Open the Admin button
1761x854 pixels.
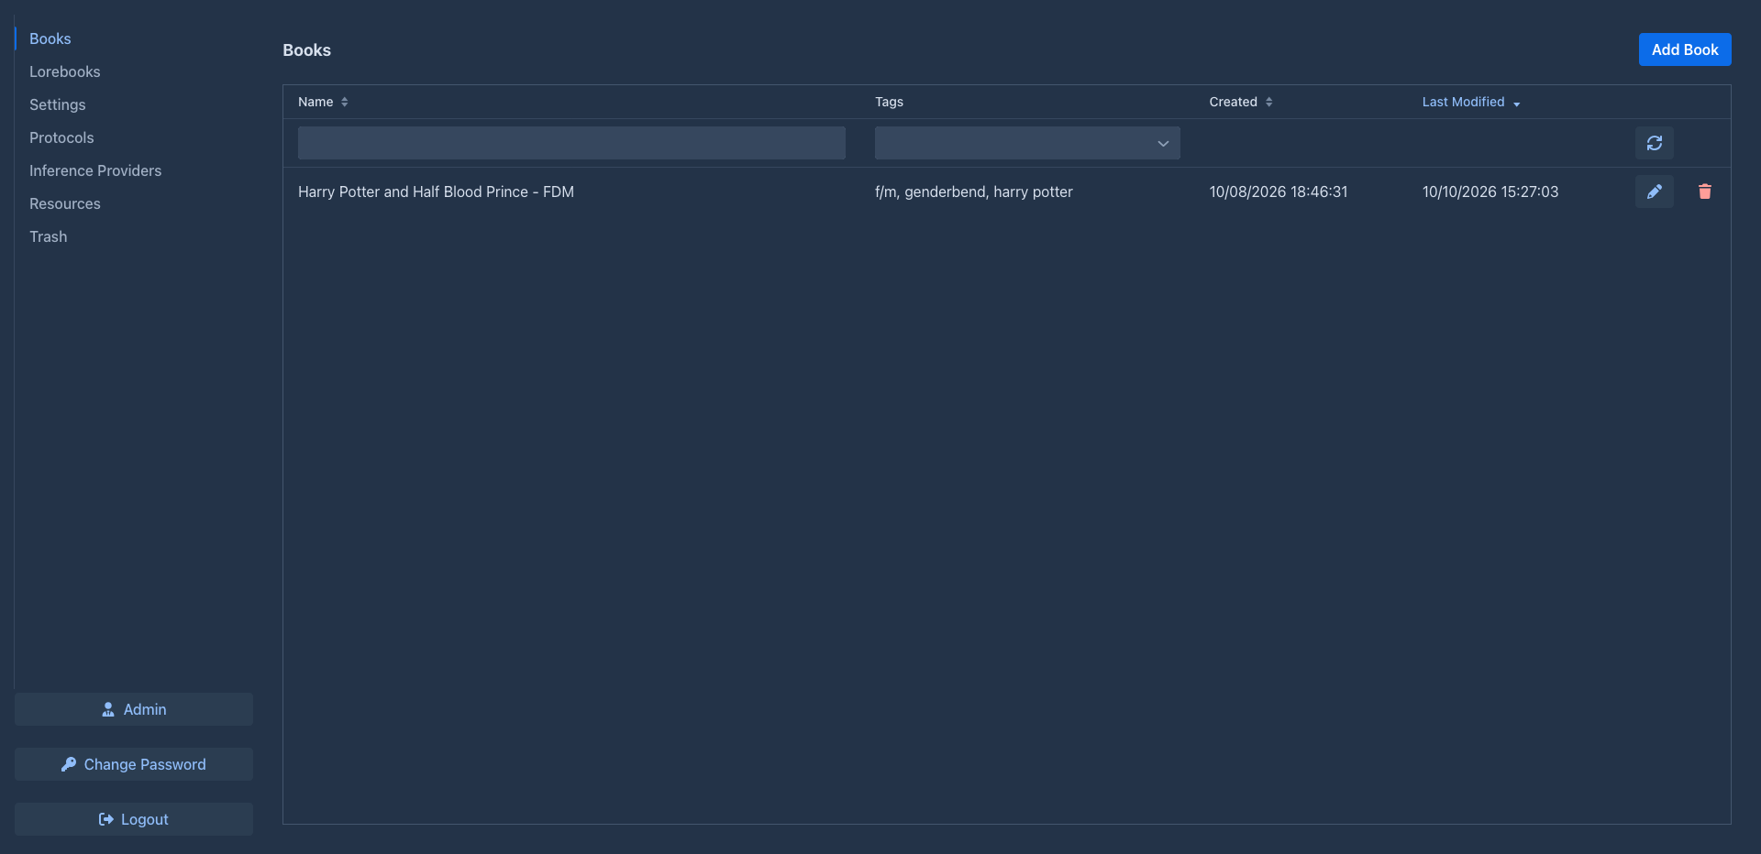(134, 709)
